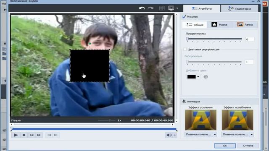Open the Рамка sub-tab
Viewport: 269px width, 151px height.
coord(245,25)
